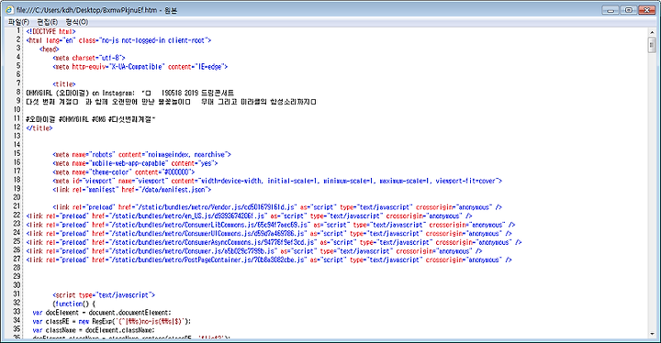Viewport: 661px width, 343px height.
Task: Click the opening <head> tag
Action: [x=50, y=50]
